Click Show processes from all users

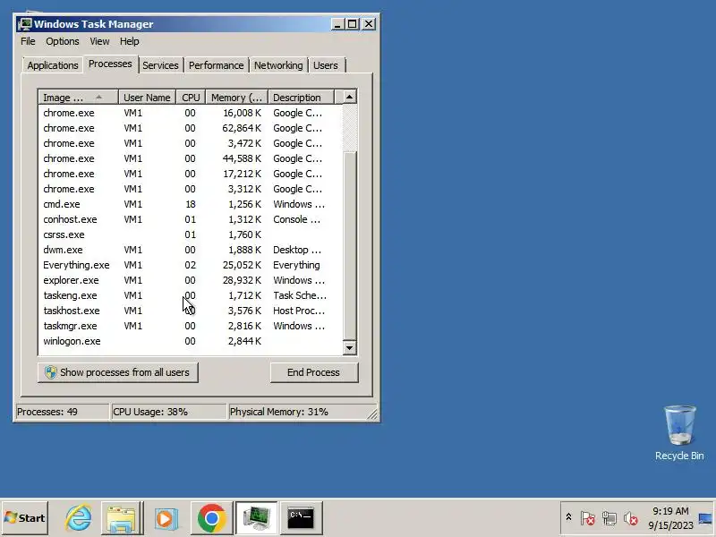(x=118, y=372)
